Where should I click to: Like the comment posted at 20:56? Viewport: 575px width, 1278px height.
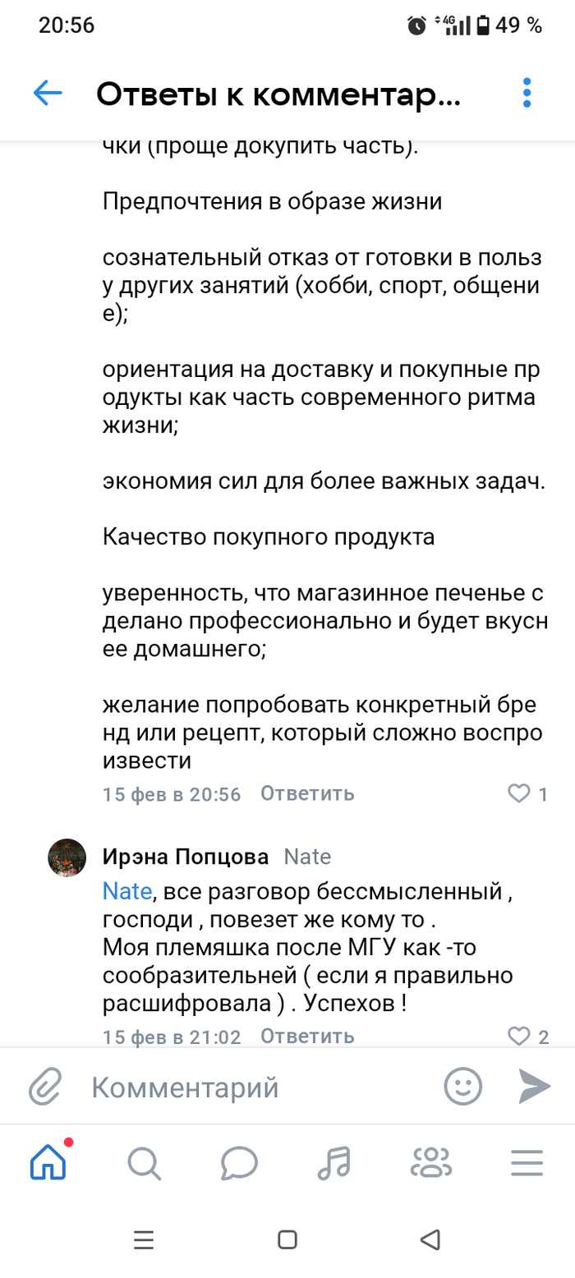[x=519, y=793]
